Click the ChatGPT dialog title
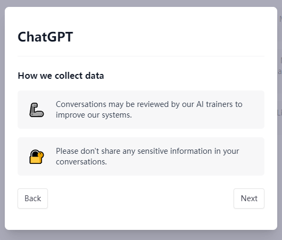Image resolution: width=282 pixels, height=240 pixels. [x=45, y=37]
